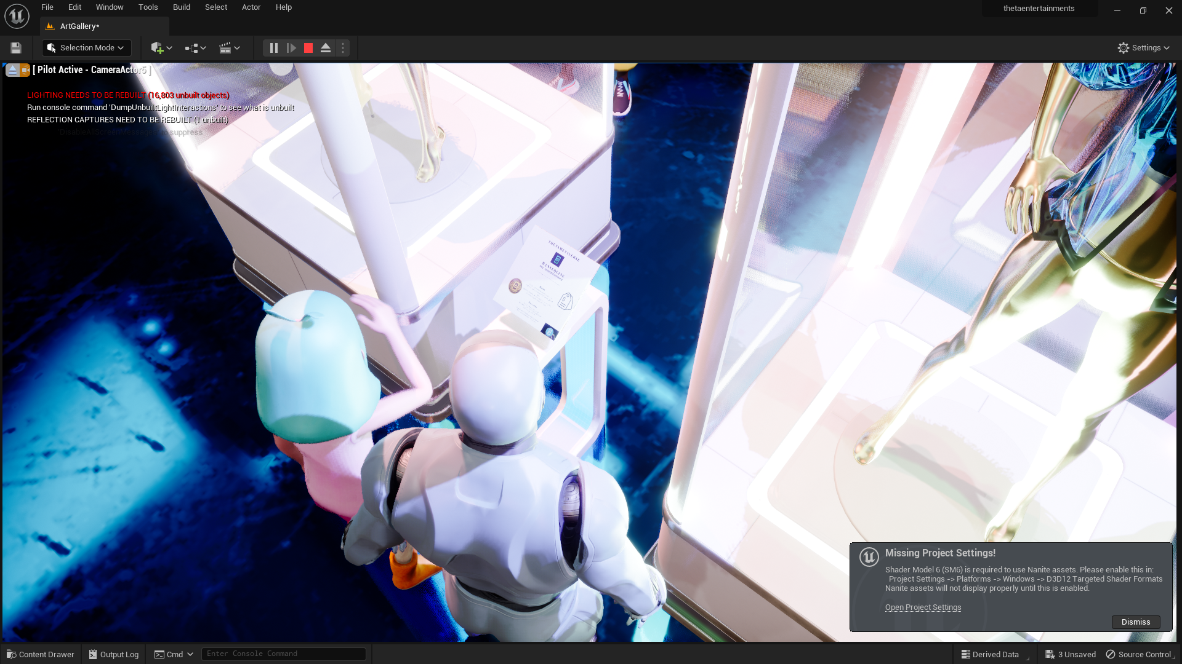Toggle the camera view pilot icon
The width and height of the screenshot is (1182, 664).
25,70
